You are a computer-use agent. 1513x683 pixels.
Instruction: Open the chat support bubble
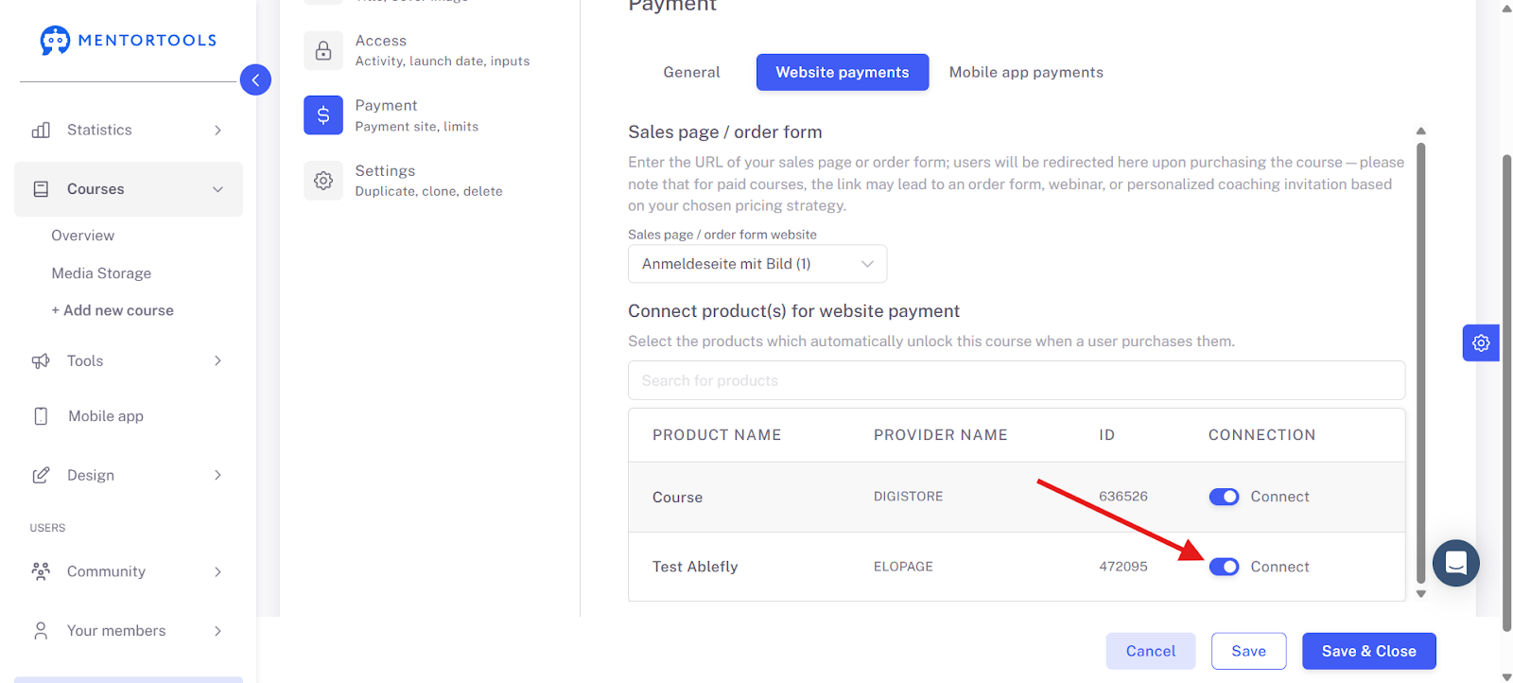tap(1456, 563)
